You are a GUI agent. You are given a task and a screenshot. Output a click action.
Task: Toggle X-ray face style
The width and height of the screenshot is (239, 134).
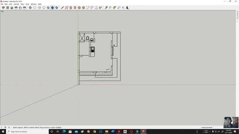[x=30, y=7]
